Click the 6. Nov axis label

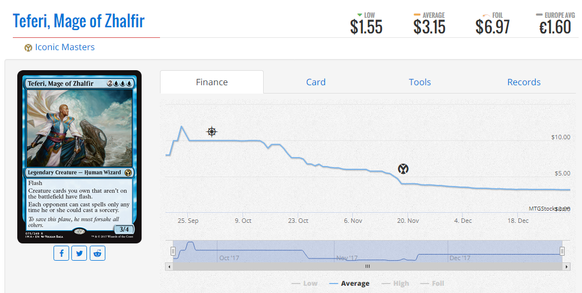point(353,221)
